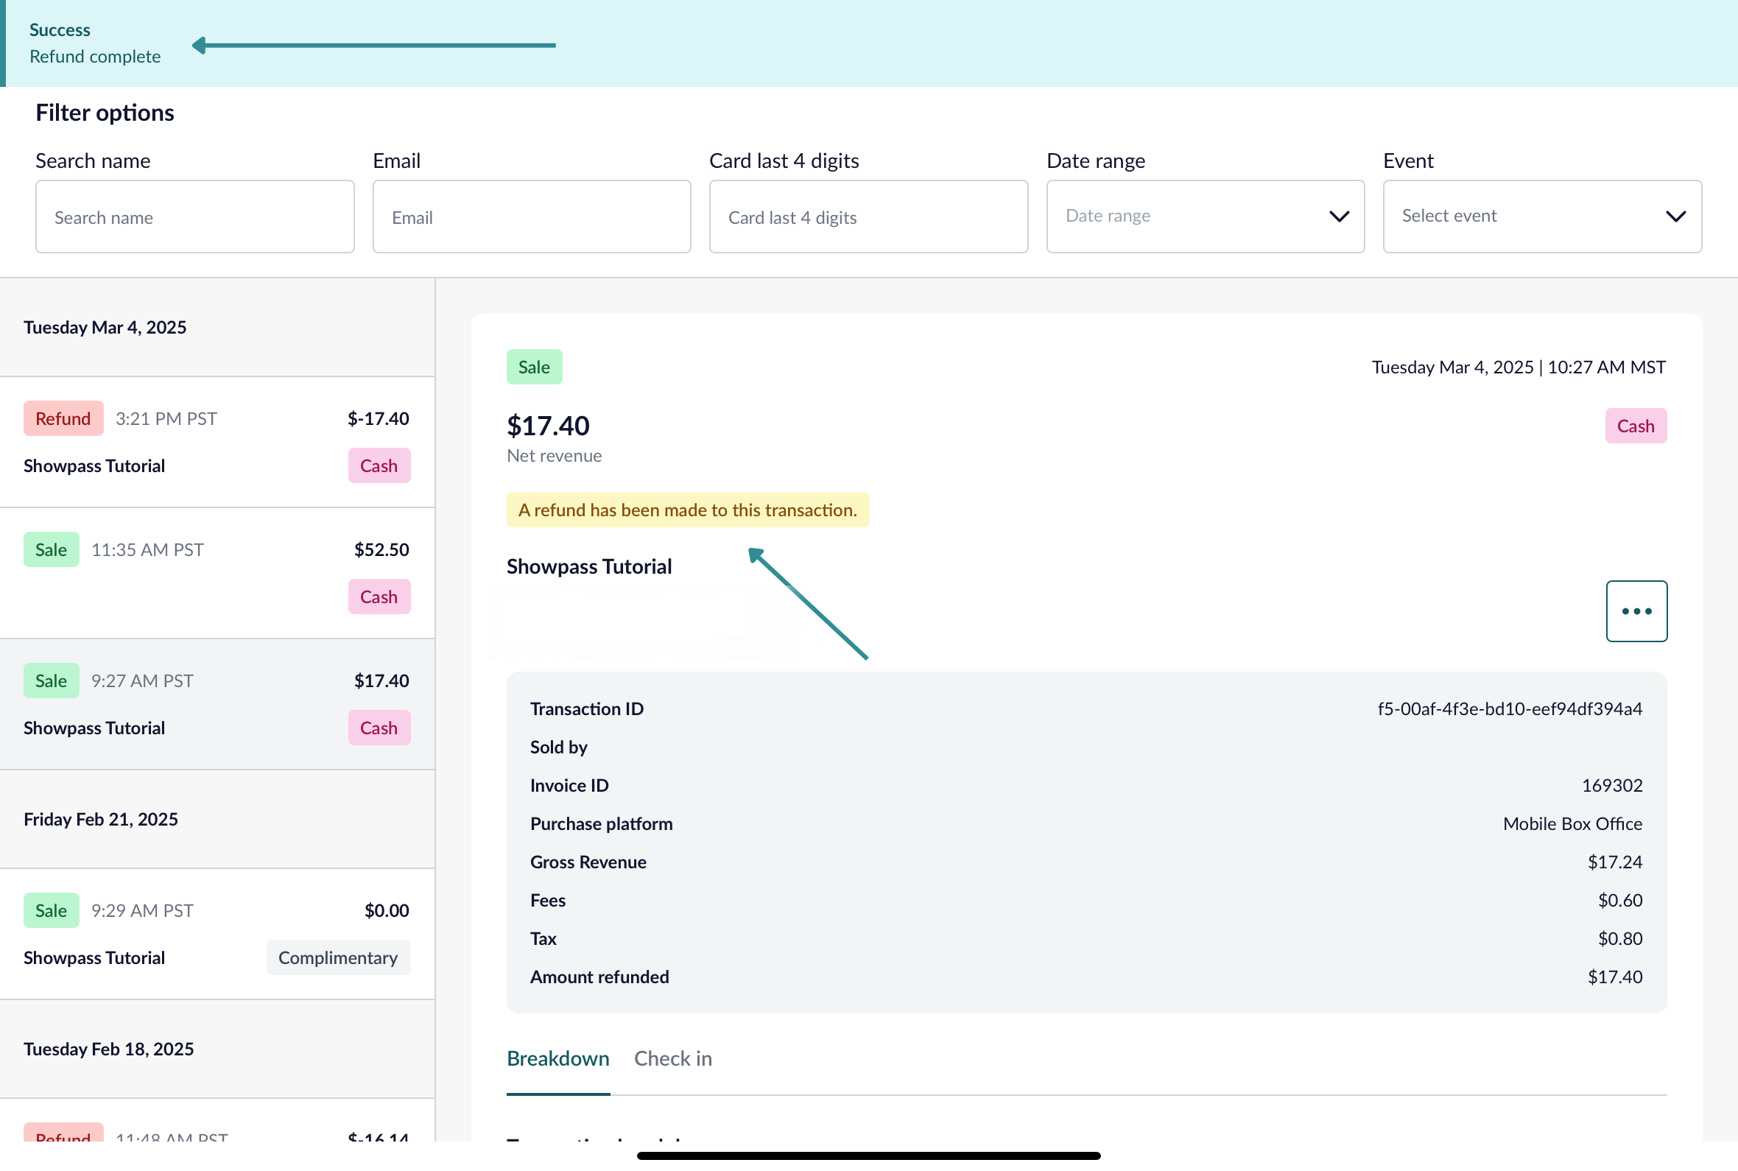Open the 9:29 AM Complimentary sale
The image size is (1738, 1171).
pos(217,934)
